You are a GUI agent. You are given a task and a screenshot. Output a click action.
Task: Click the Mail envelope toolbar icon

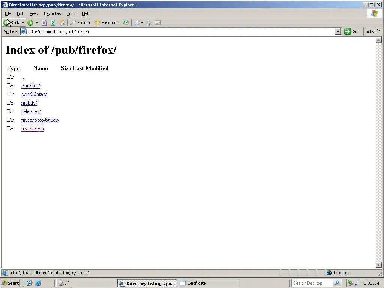(x=137, y=23)
